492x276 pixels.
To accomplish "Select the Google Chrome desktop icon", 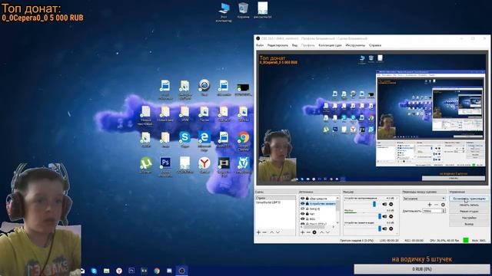I will point(243,137).
